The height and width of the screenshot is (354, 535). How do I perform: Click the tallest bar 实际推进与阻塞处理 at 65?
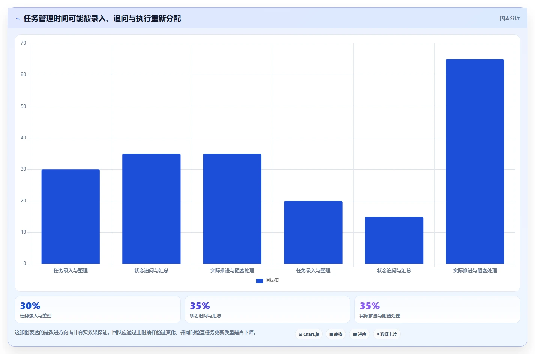tap(475, 161)
